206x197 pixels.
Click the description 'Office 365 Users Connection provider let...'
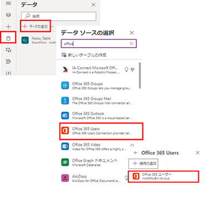pyautogui.click(x=102, y=133)
